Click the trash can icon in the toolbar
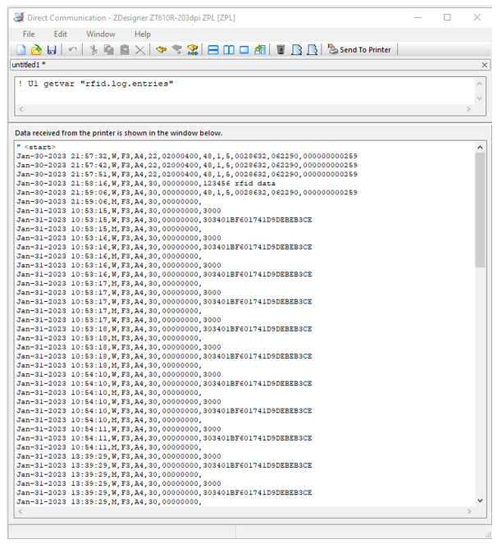The image size is (502, 553). (x=281, y=50)
